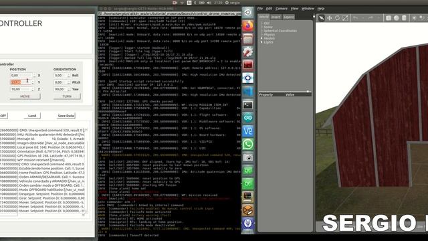
Task: Open the View menu in Gazebo
Action: (294, 9)
